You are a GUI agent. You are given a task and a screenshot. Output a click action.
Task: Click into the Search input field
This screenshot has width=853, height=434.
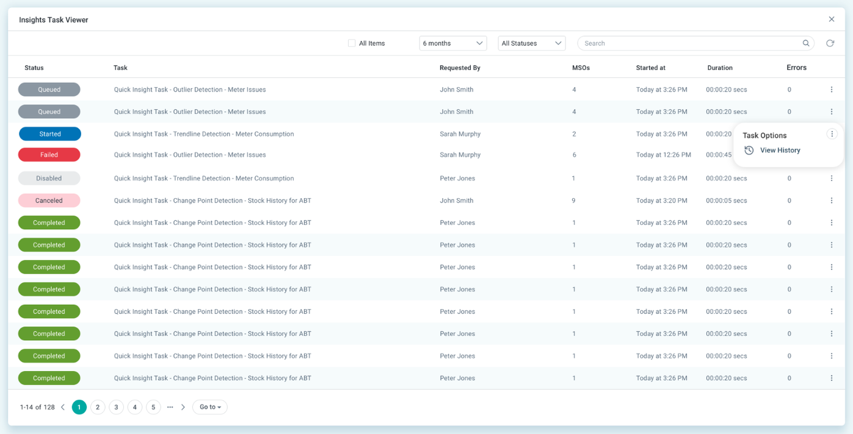pyautogui.click(x=690, y=43)
